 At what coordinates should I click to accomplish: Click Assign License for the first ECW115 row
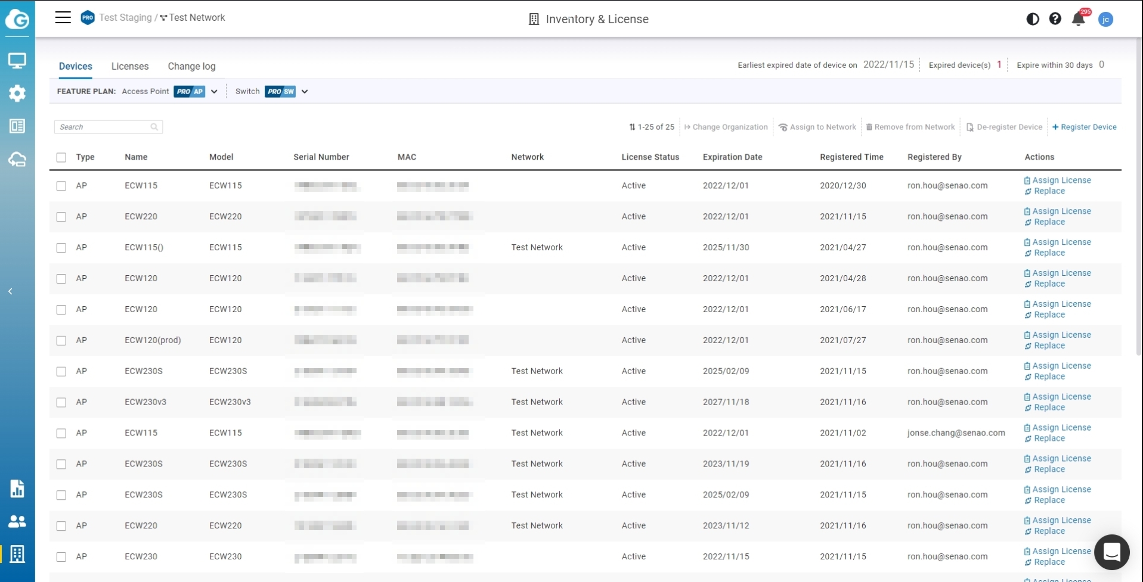click(x=1061, y=180)
